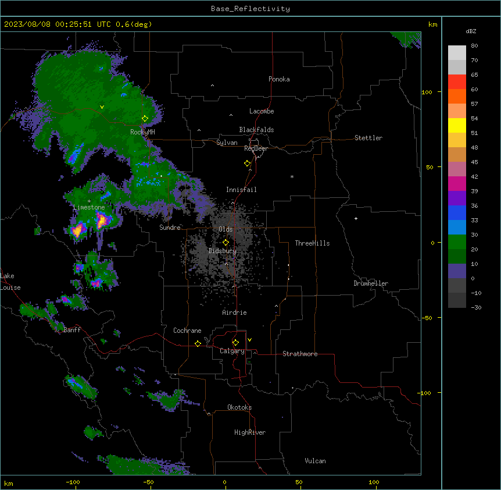
Task: Click the Drumheller city label
Action: coord(371,283)
